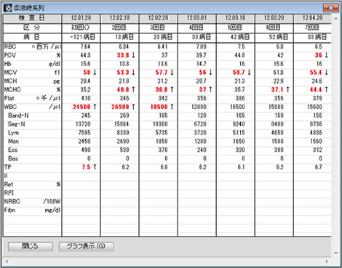Viewport: 342px width, 268px height.
Task: Select the 7回目 cell
Action: 312,28
